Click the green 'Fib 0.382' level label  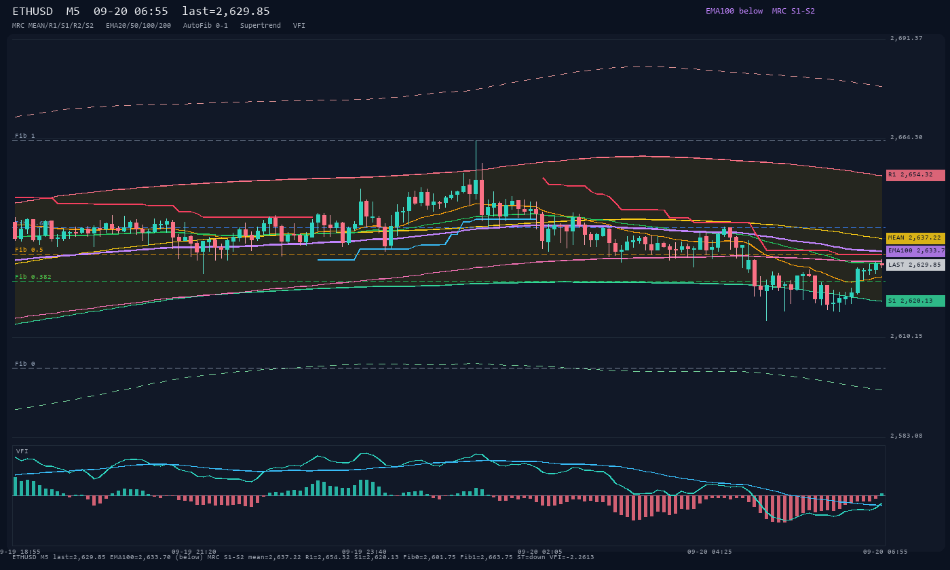pyautogui.click(x=33, y=277)
